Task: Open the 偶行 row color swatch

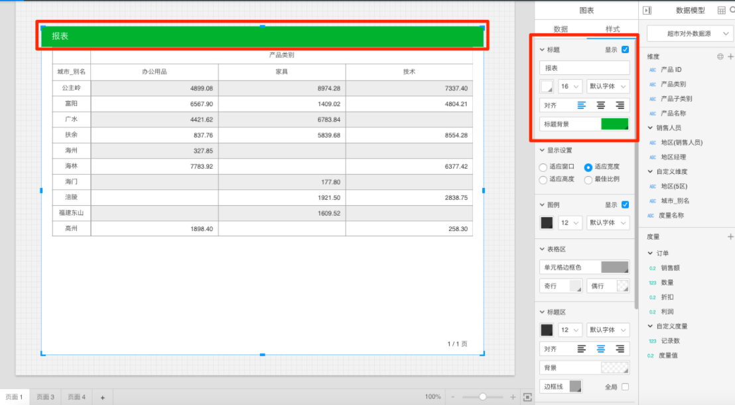Action: pos(622,285)
